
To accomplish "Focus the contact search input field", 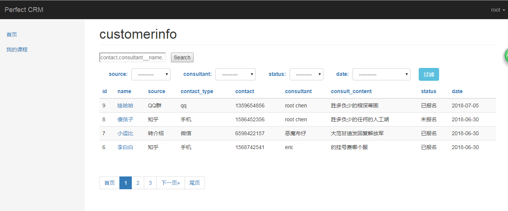I will tap(132, 57).
